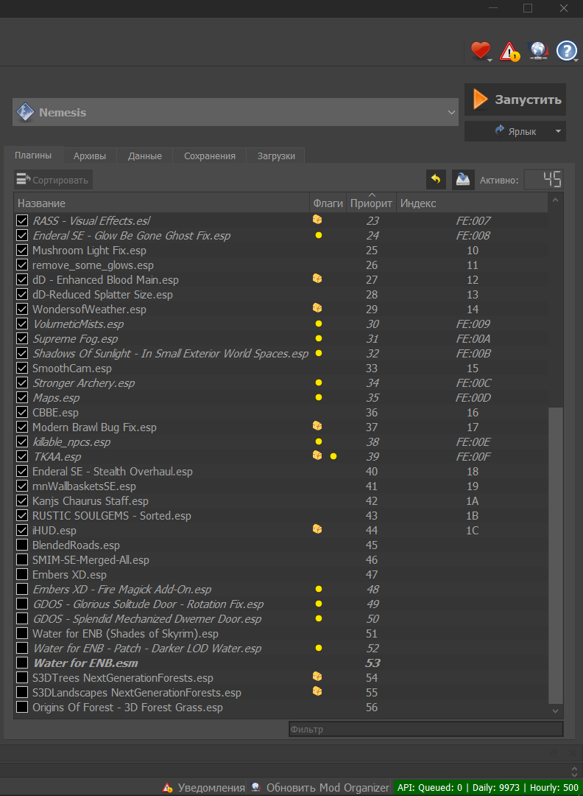Open the Nemesis executable dropdown
Screen dimensions: 583x796
(x=451, y=112)
